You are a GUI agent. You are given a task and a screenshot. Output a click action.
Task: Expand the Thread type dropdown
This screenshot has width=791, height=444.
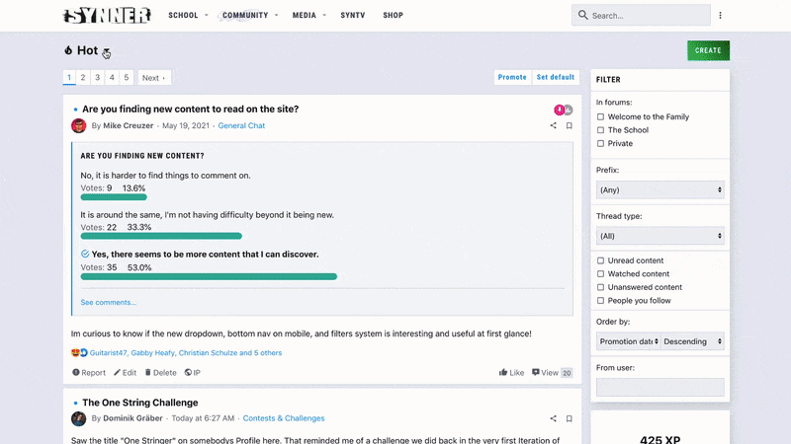pyautogui.click(x=659, y=236)
